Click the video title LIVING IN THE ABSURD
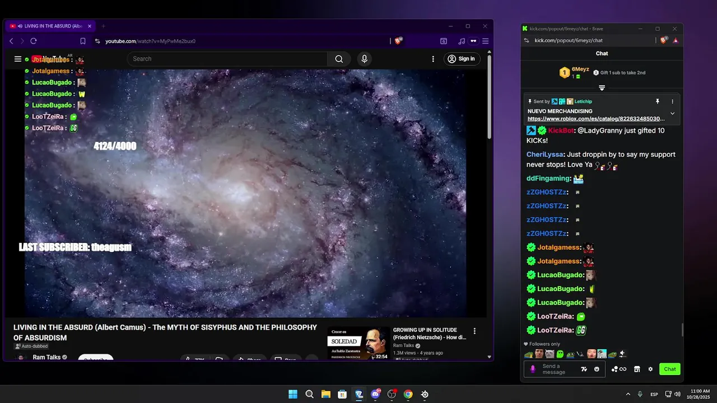Image resolution: width=717 pixels, height=403 pixels. [x=165, y=332]
